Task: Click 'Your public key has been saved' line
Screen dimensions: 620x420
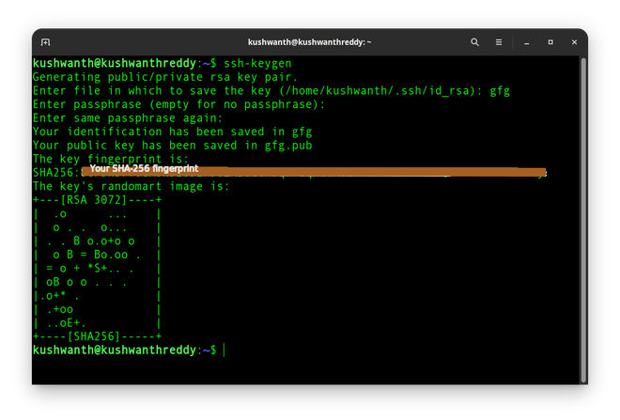Action: 173,146
